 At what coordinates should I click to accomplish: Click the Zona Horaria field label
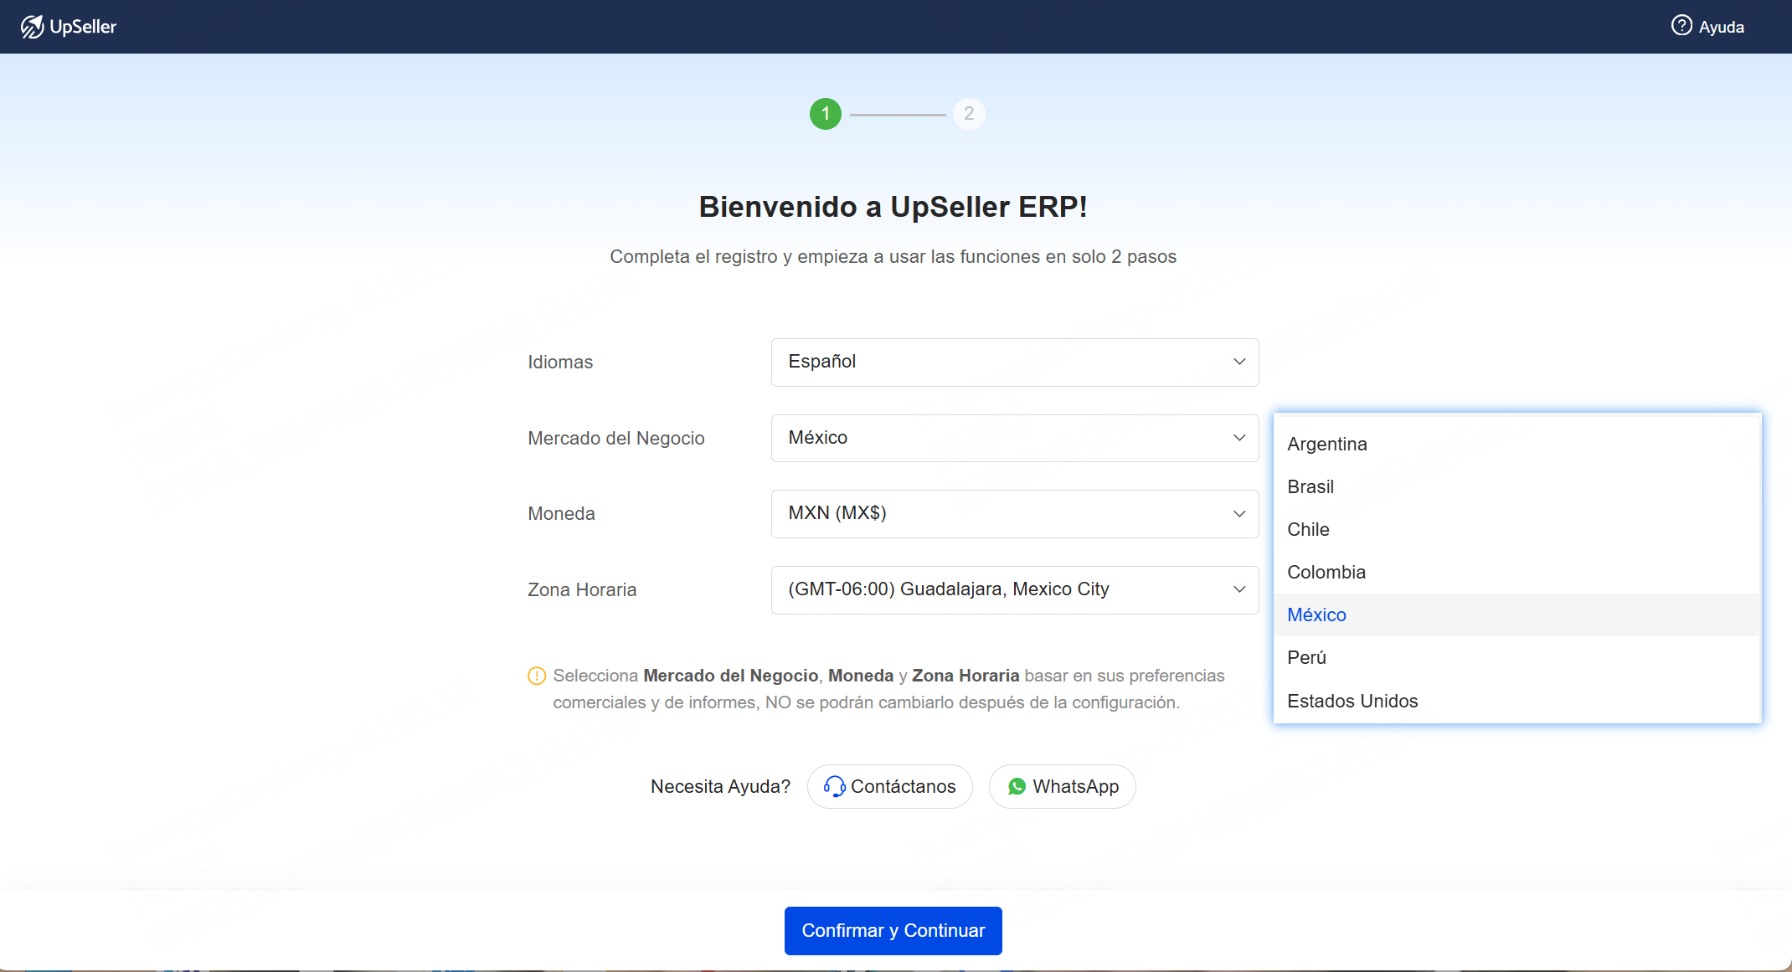[582, 589]
